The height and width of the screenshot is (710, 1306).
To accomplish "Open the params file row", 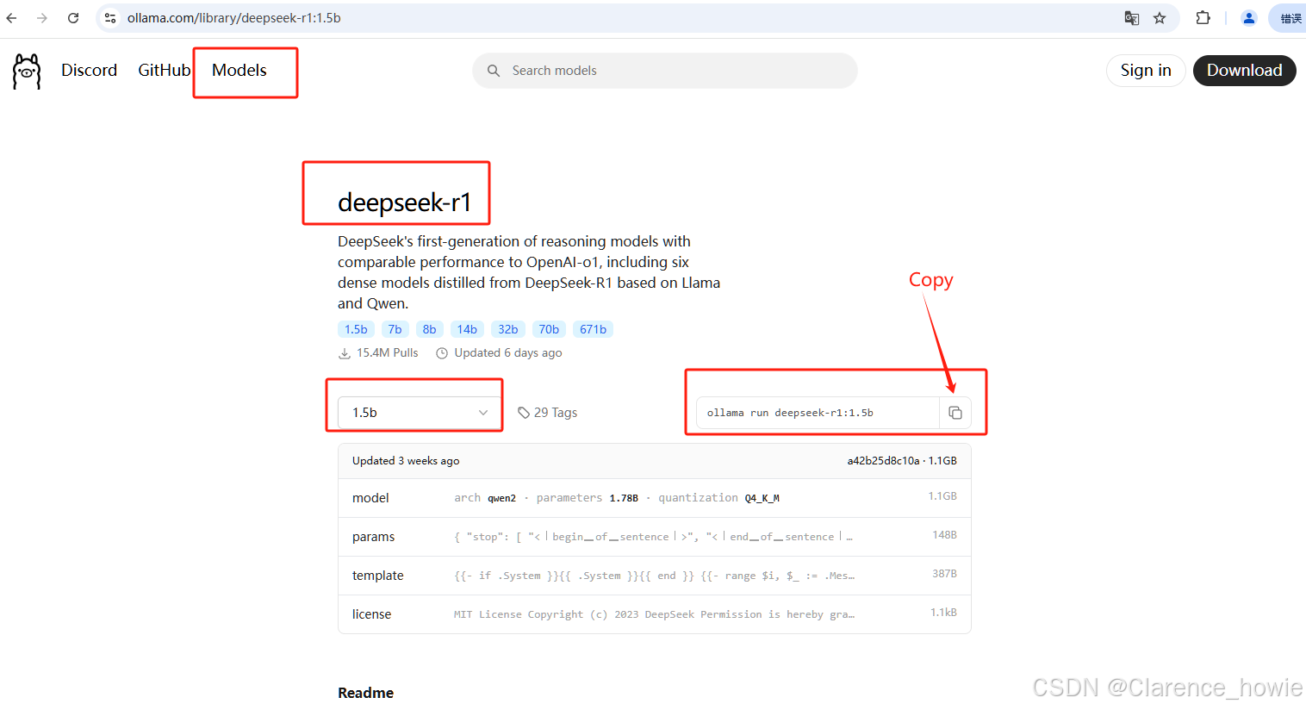I will coord(655,537).
